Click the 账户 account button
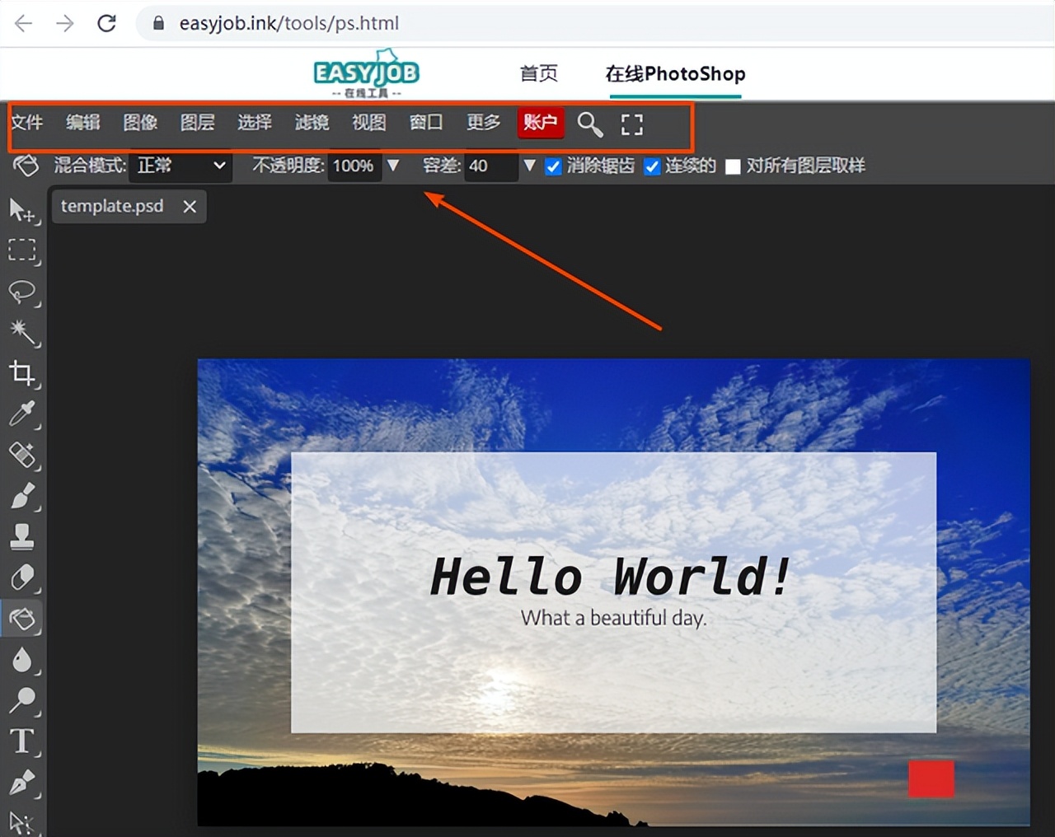 point(540,123)
